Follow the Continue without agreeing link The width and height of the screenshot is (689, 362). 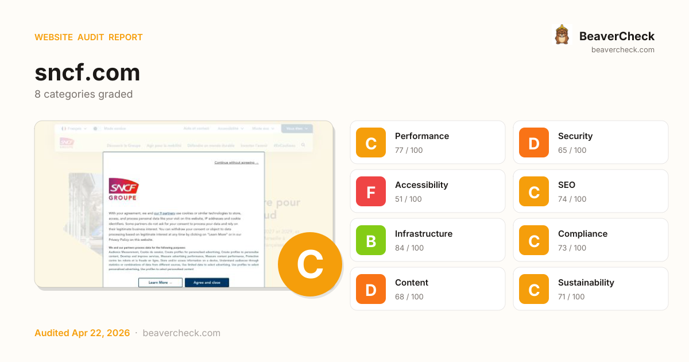point(237,163)
